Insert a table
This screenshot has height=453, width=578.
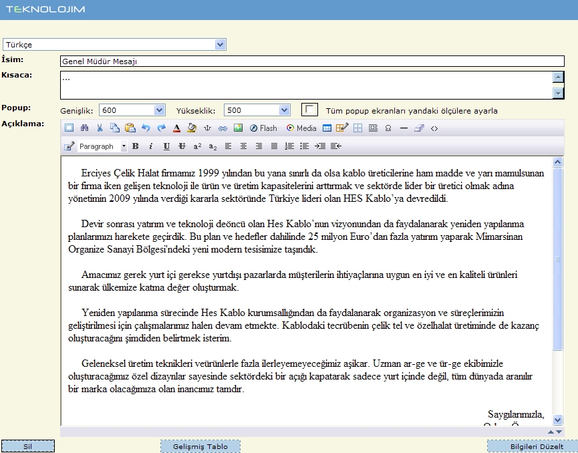click(x=327, y=128)
